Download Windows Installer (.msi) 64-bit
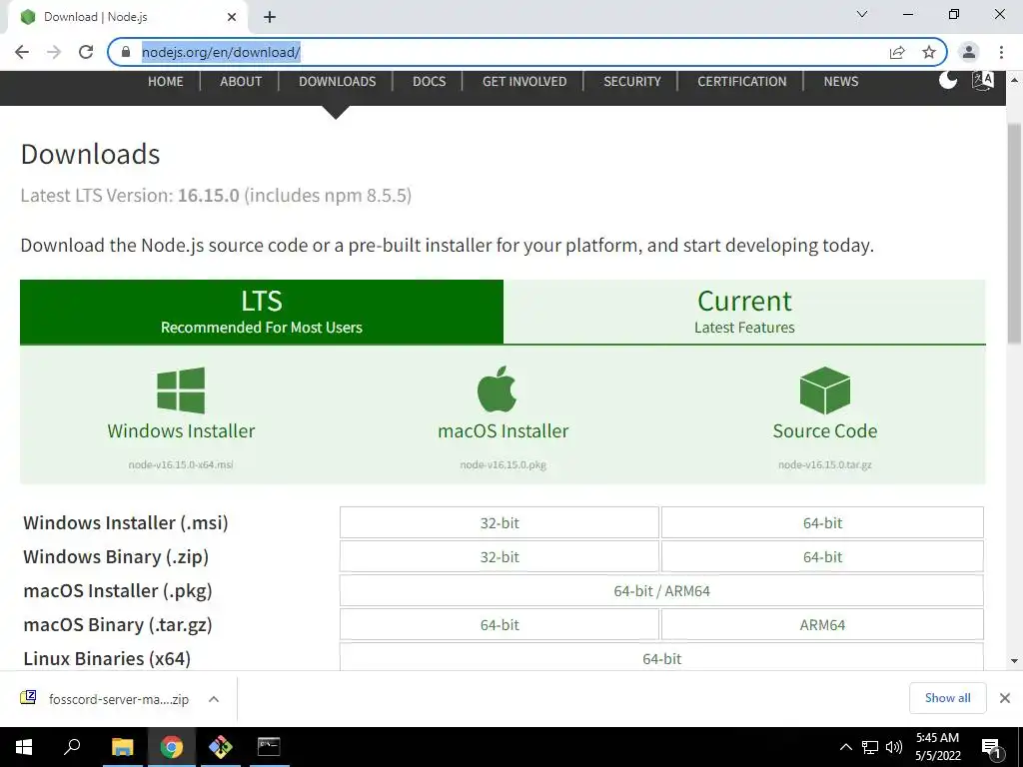 pos(822,522)
